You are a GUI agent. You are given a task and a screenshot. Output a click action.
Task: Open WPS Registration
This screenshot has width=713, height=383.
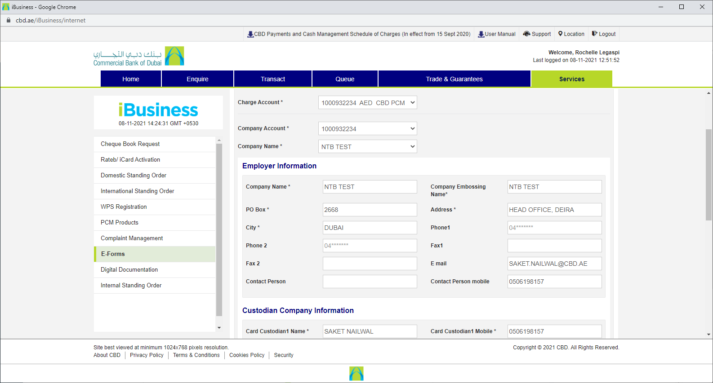155,207
